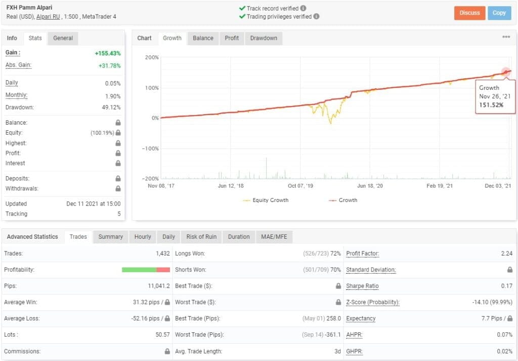Click the lock icon beside Standard Deviation
The height and width of the screenshot is (361, 518).
[x=510, y=270]
